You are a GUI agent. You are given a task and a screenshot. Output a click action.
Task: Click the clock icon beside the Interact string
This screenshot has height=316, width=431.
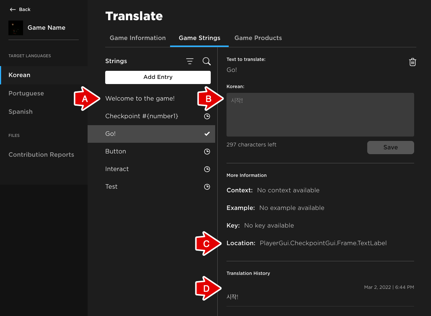tap(207, 169)
